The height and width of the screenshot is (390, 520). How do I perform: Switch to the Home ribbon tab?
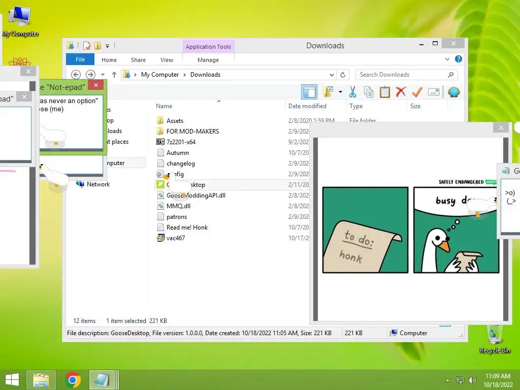(109, 60)
